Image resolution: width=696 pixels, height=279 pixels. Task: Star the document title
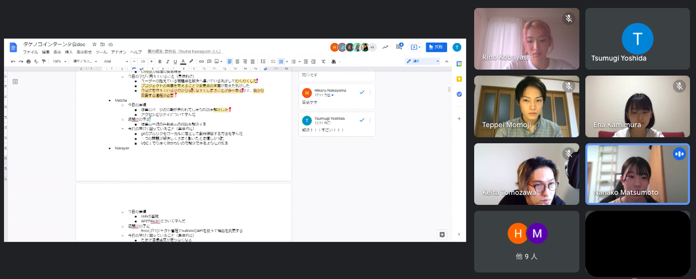click(94, 44)
